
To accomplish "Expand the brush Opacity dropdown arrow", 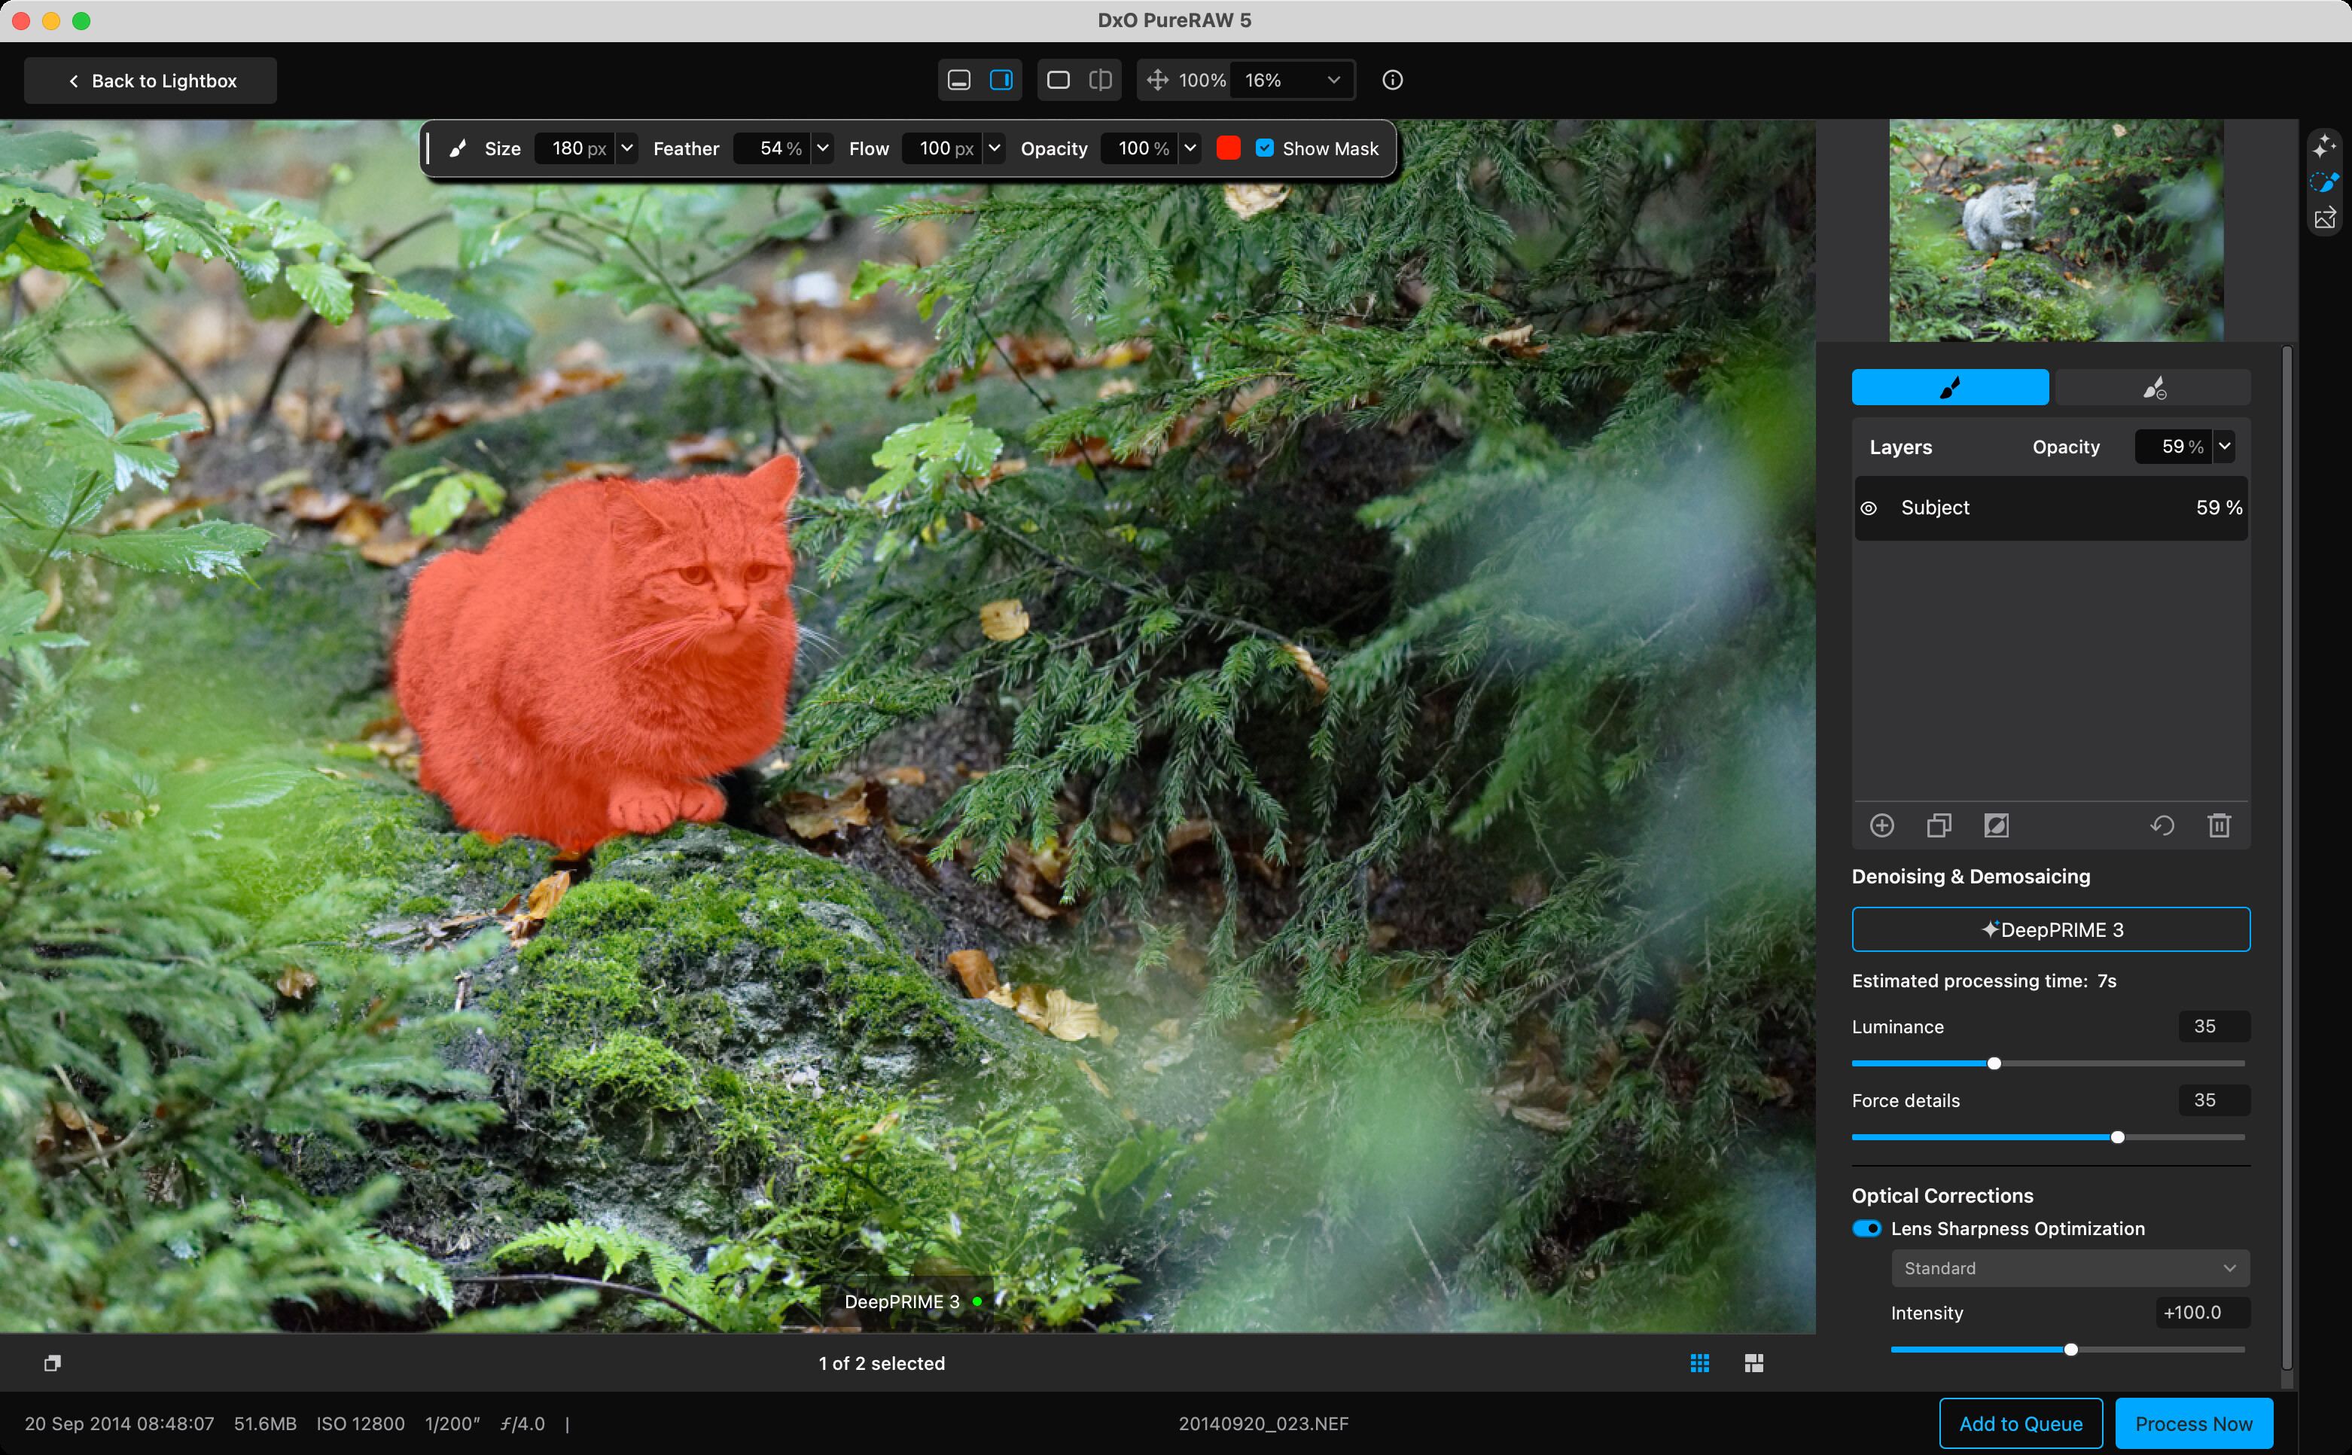I will 1190,148.
